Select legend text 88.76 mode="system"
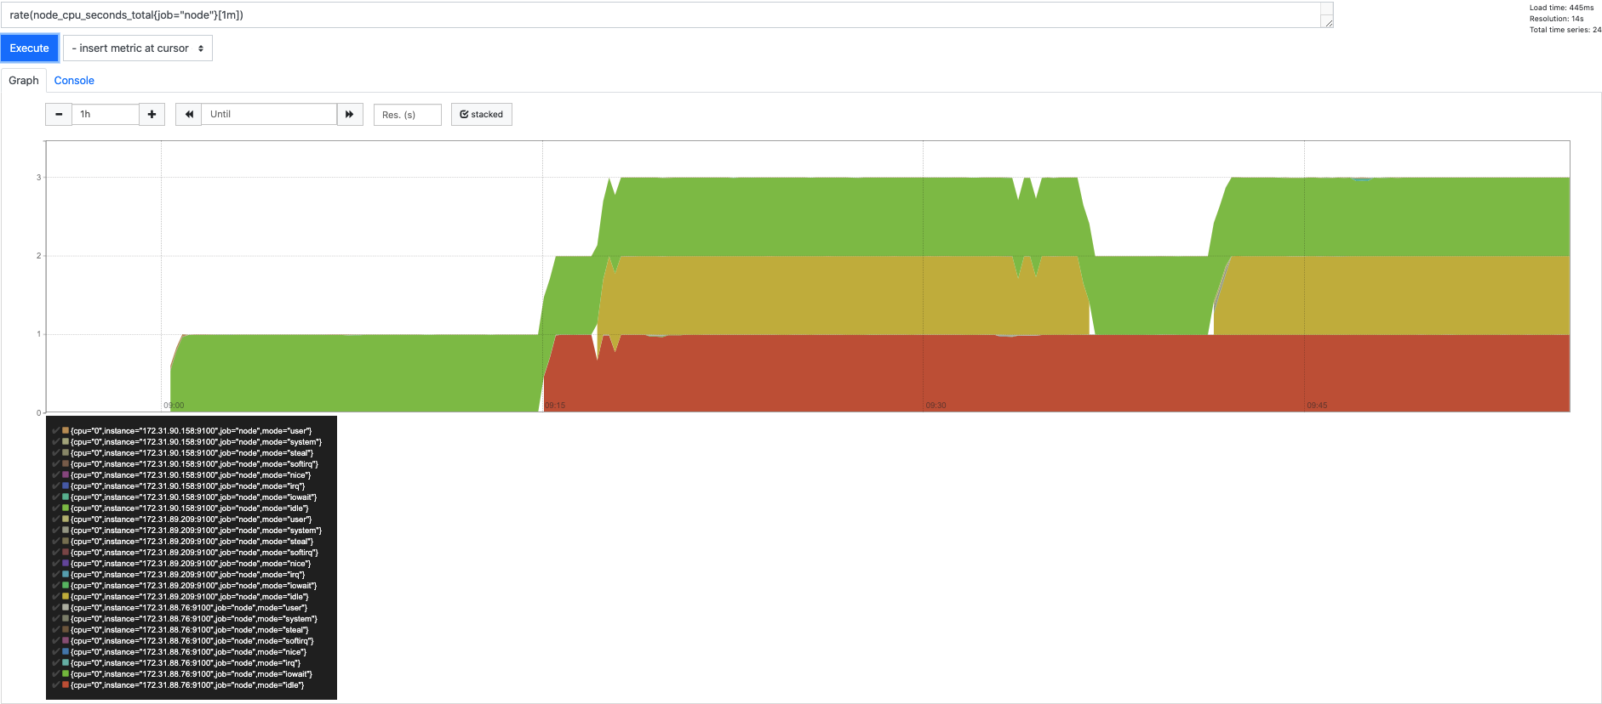 pyautogui.click(x=194, y=619)
